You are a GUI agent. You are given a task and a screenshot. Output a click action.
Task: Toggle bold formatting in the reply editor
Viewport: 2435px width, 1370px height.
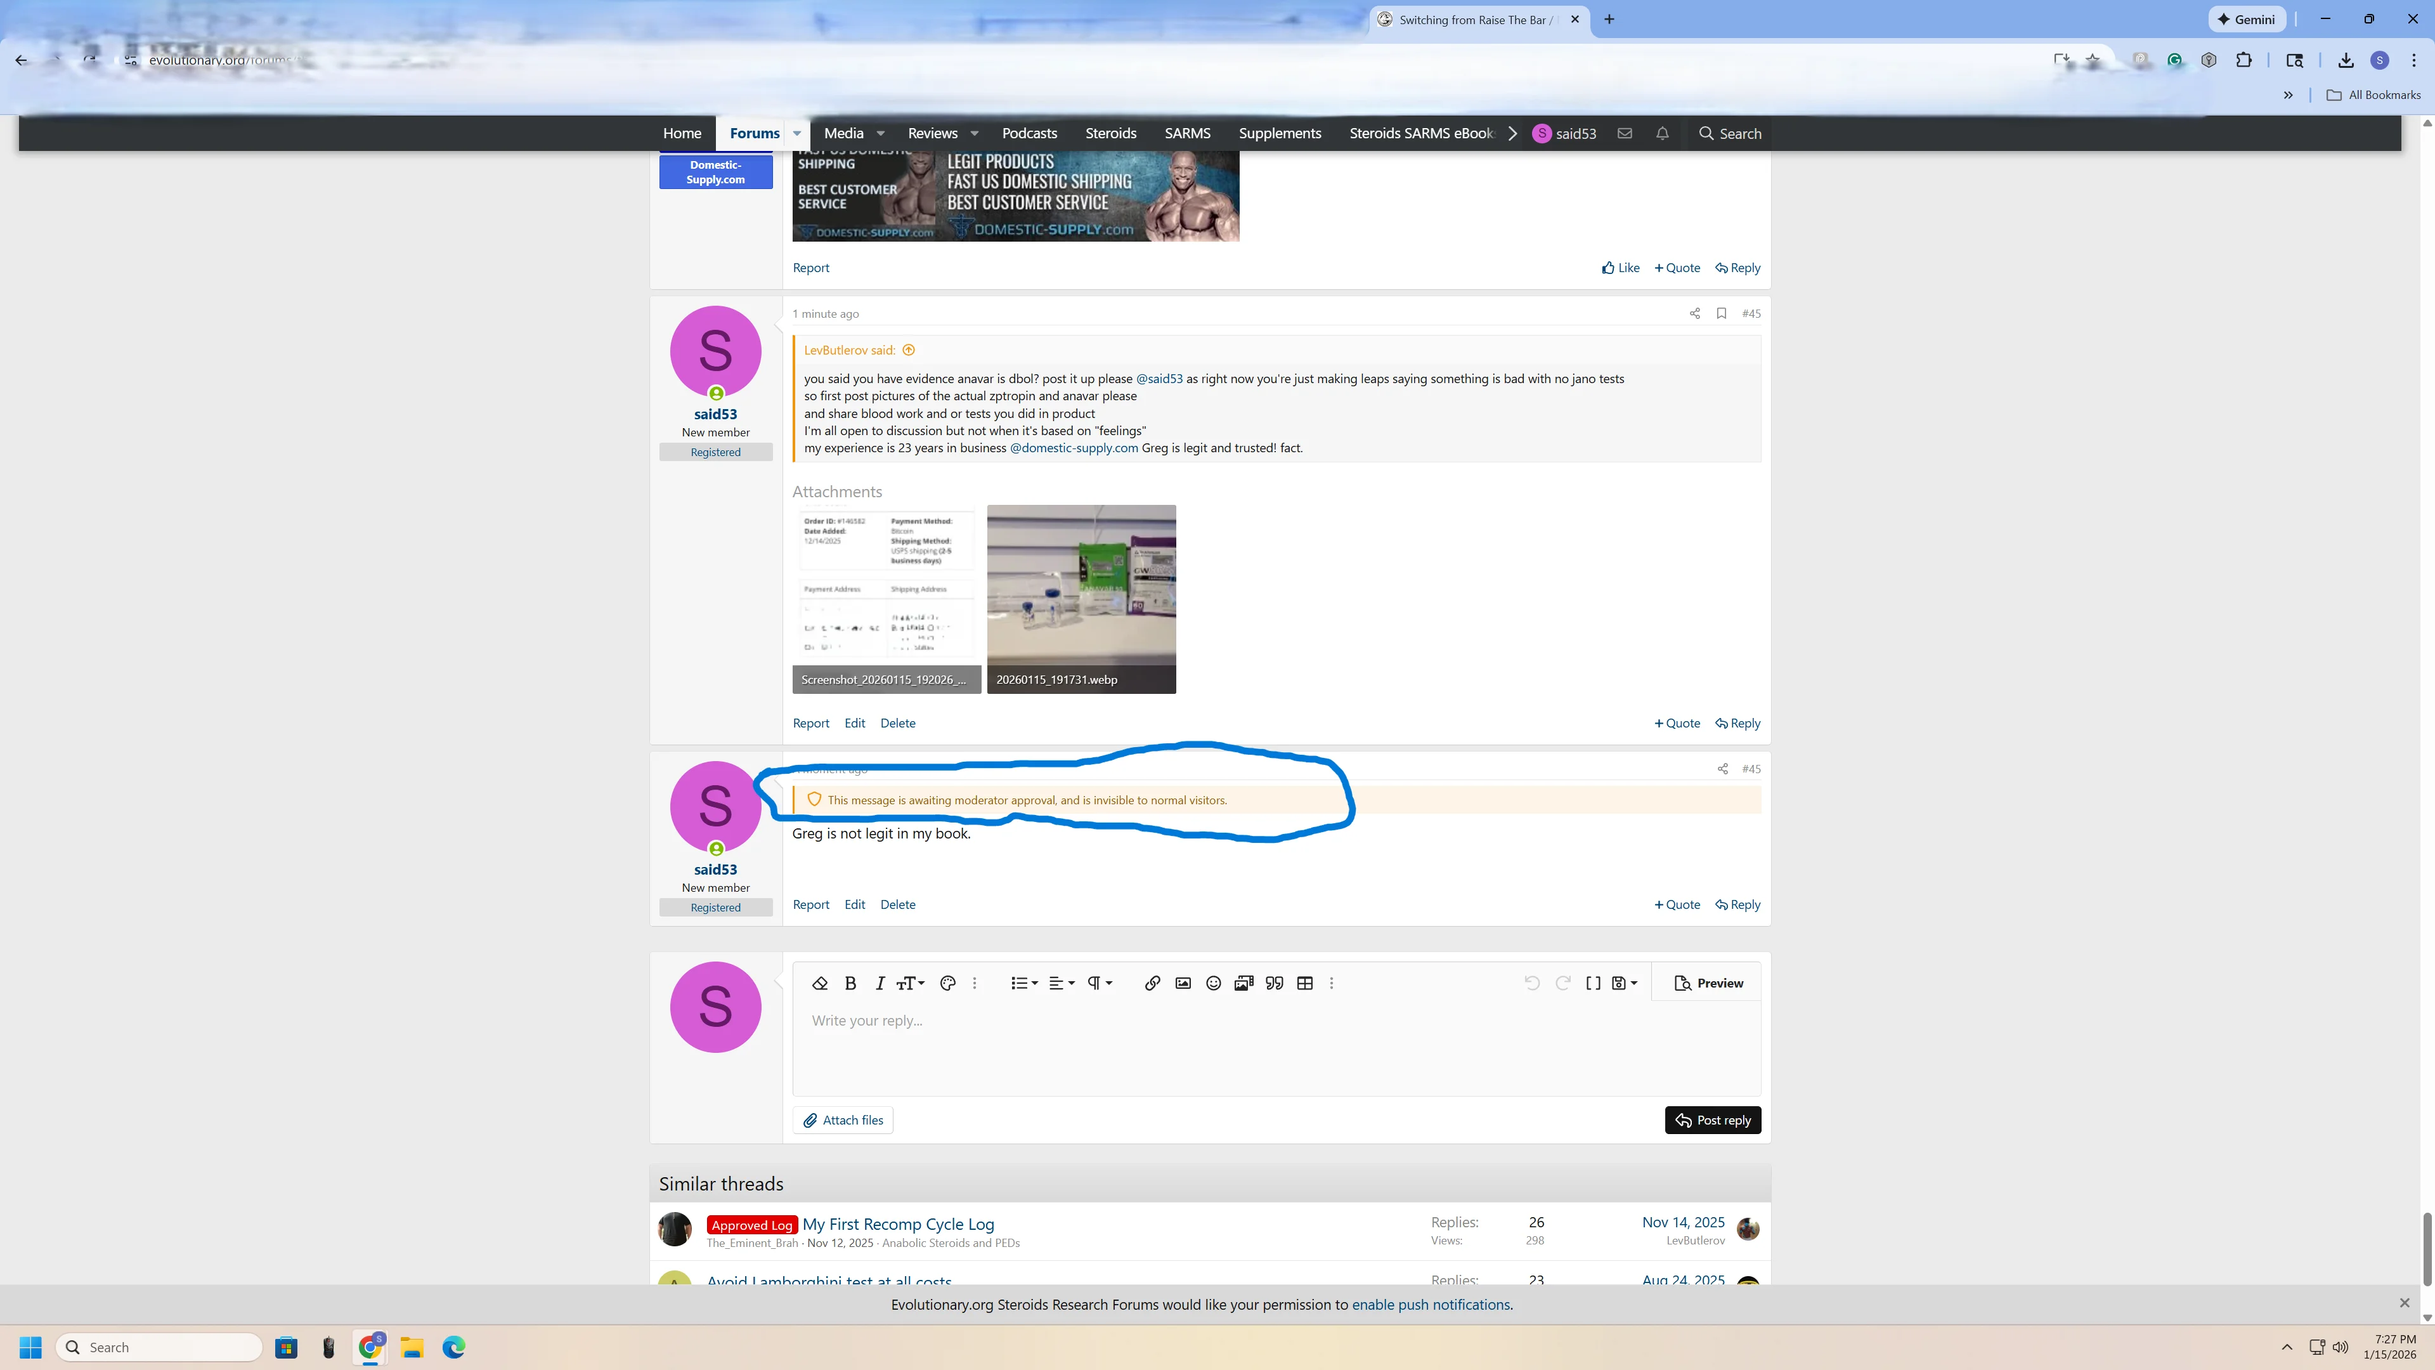coord(850,983)
